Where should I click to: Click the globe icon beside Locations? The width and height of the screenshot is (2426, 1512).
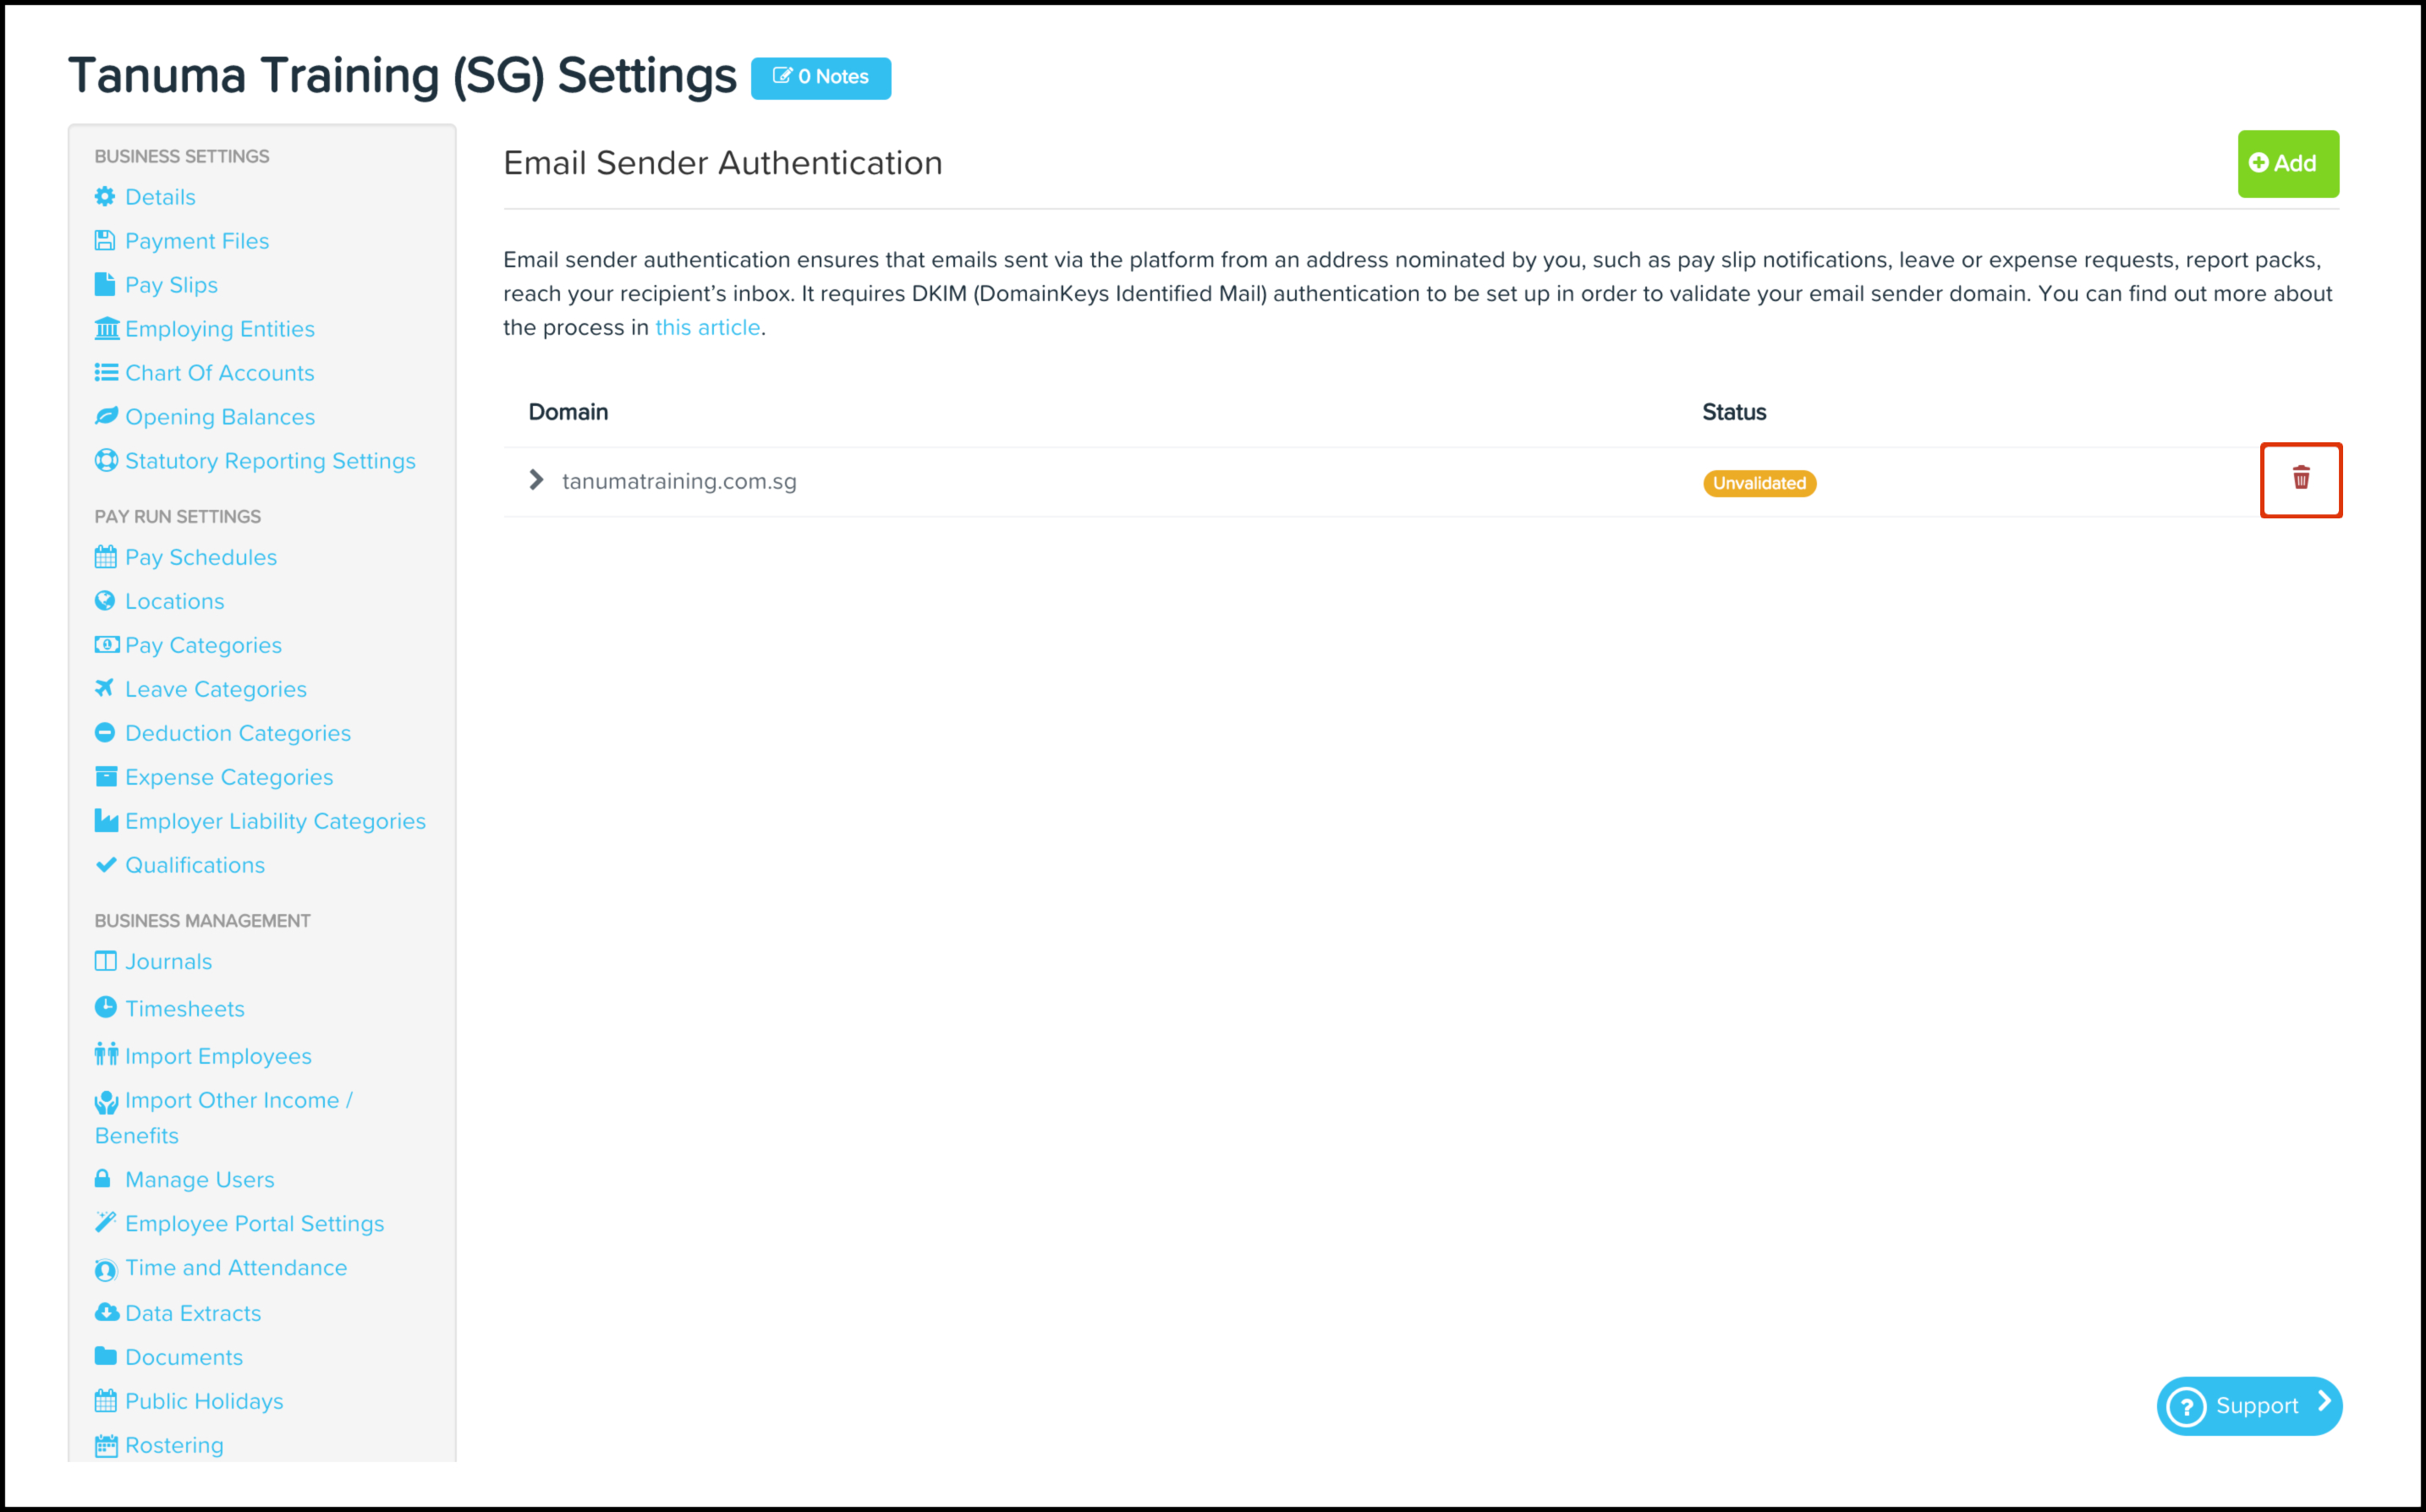105,600
